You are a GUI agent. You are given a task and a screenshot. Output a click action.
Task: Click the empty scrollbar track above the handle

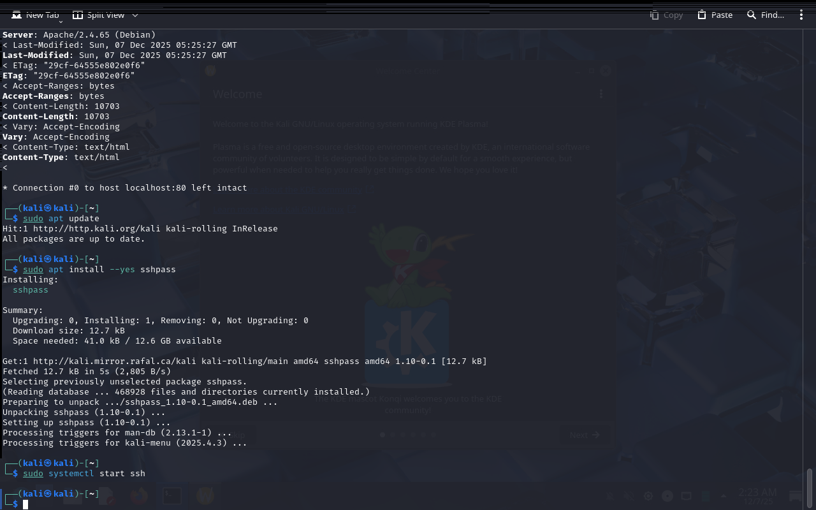click(x=810, y=255)
